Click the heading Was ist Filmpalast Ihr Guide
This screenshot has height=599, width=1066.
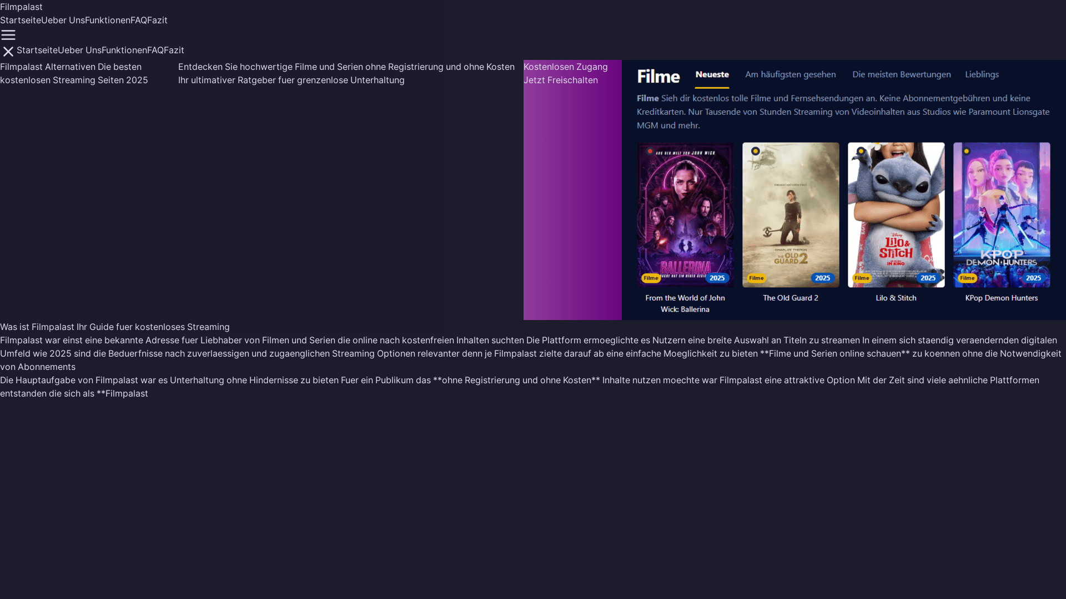pos(115,327)
